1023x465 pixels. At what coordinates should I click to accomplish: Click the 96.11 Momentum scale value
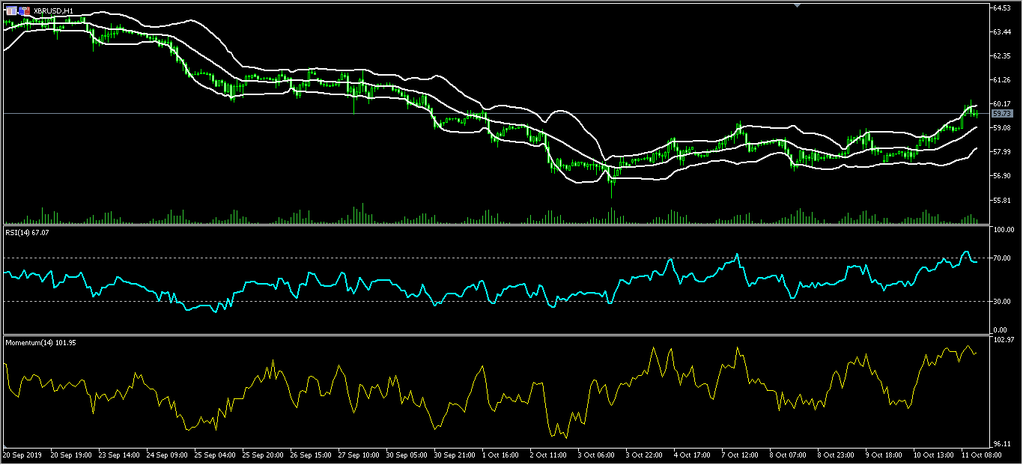click(1002, 443)
